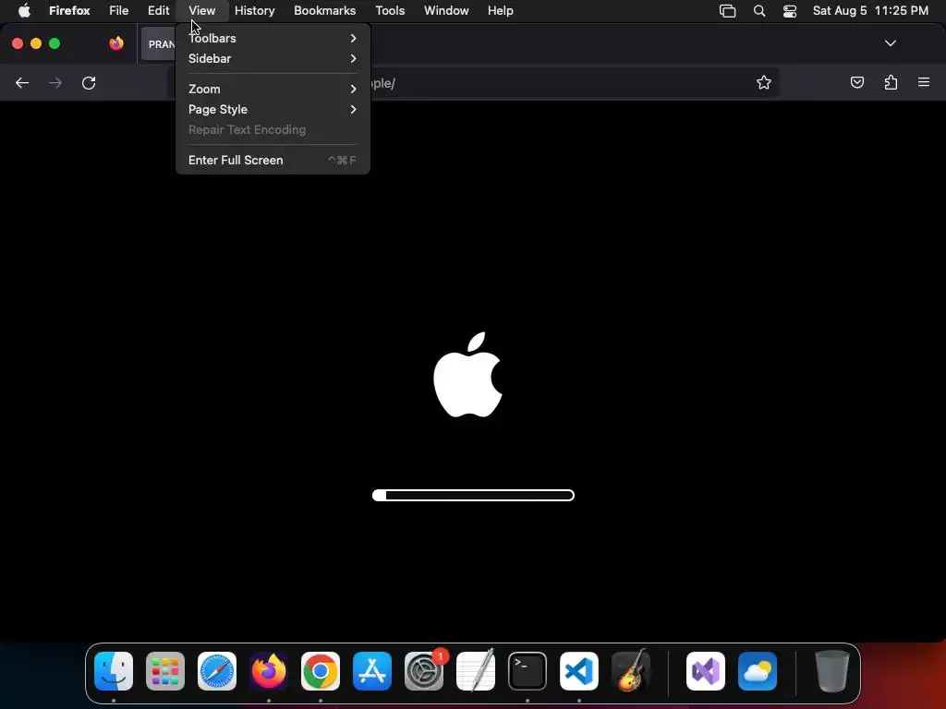This screenshot has width=946, height=709.
Task: Click the Firefox back arrow button
Action: coord(22,83)
